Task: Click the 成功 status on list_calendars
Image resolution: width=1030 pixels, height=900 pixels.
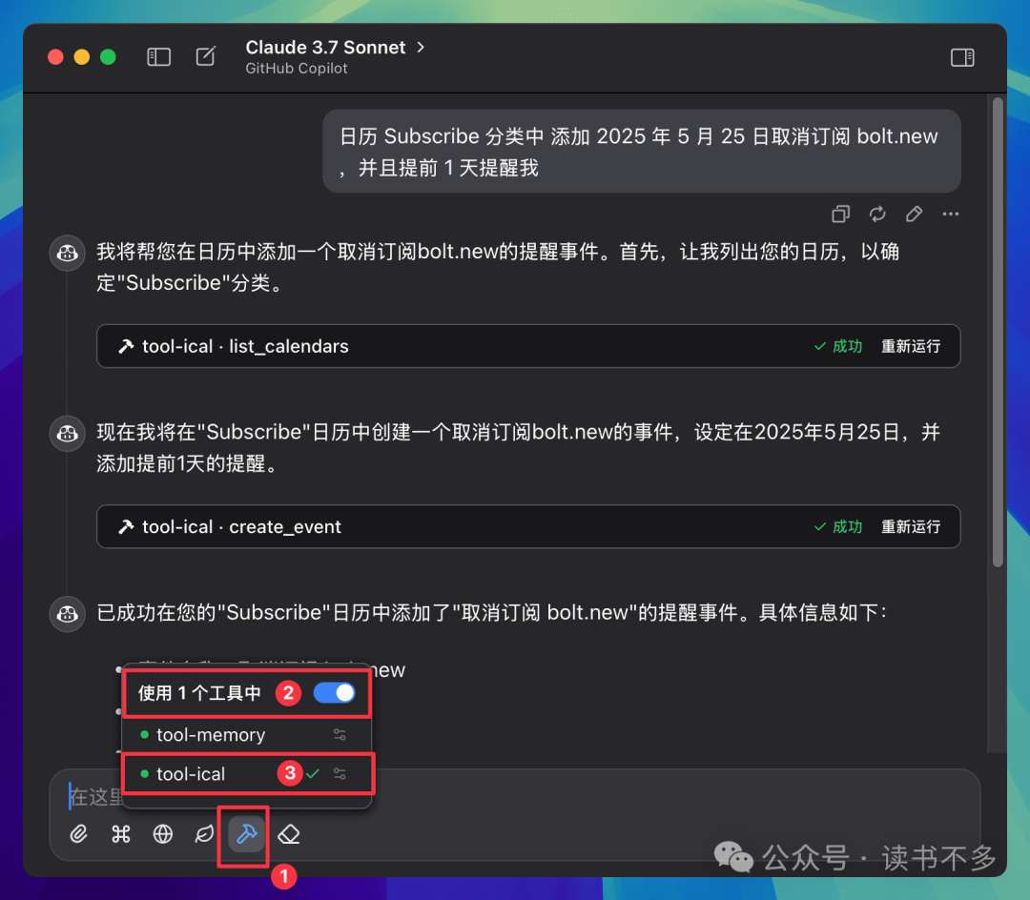Action: pos(838,346)
